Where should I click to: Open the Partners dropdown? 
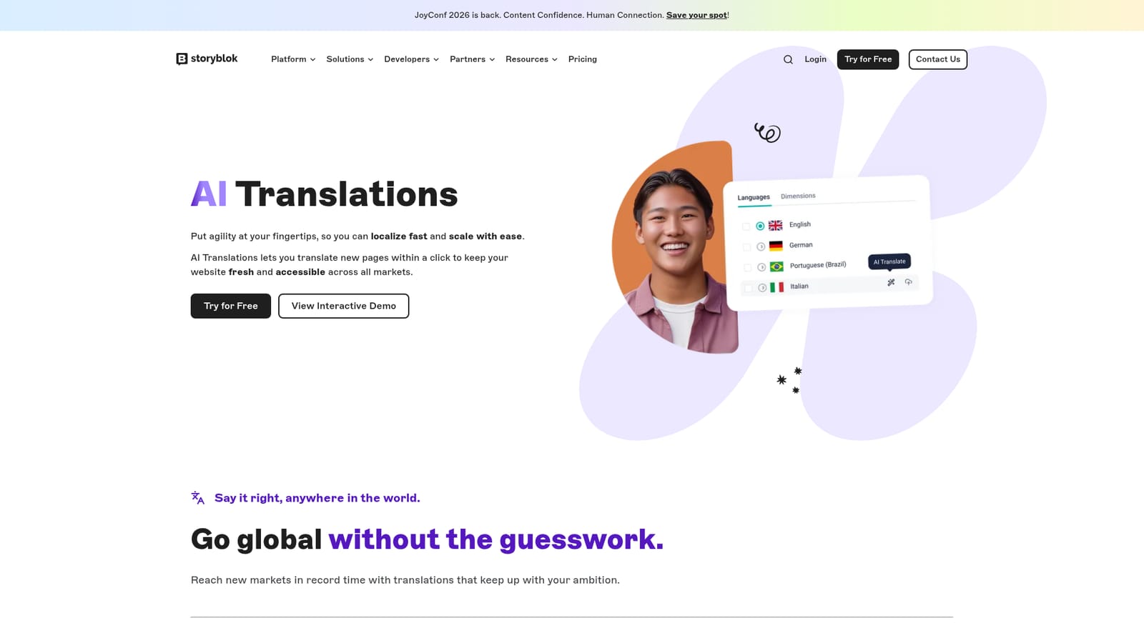[472, 59]
